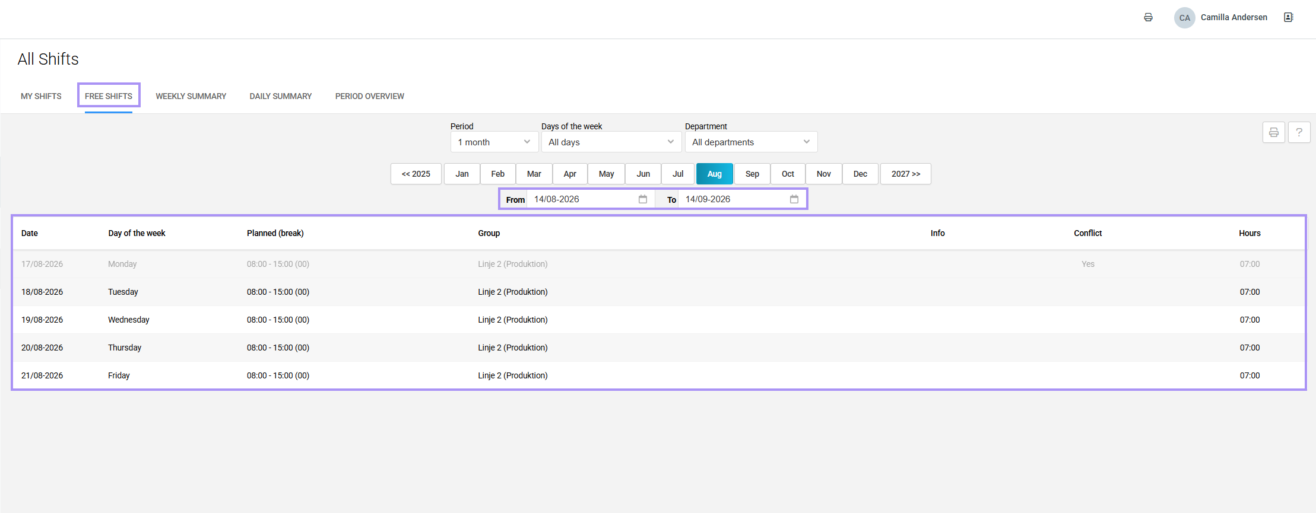Choose the Mar month button
This screenshot has width=1316, height=513.
point(534,174)
